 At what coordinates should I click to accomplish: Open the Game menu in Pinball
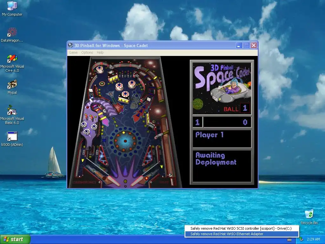click(x=73, y=52)
